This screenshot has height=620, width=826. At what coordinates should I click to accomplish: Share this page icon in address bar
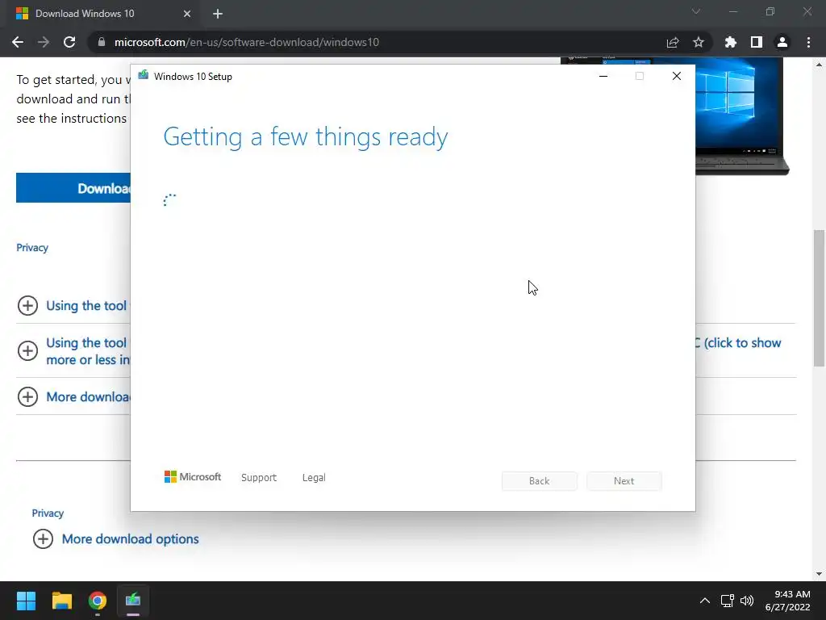click(673, 42)
